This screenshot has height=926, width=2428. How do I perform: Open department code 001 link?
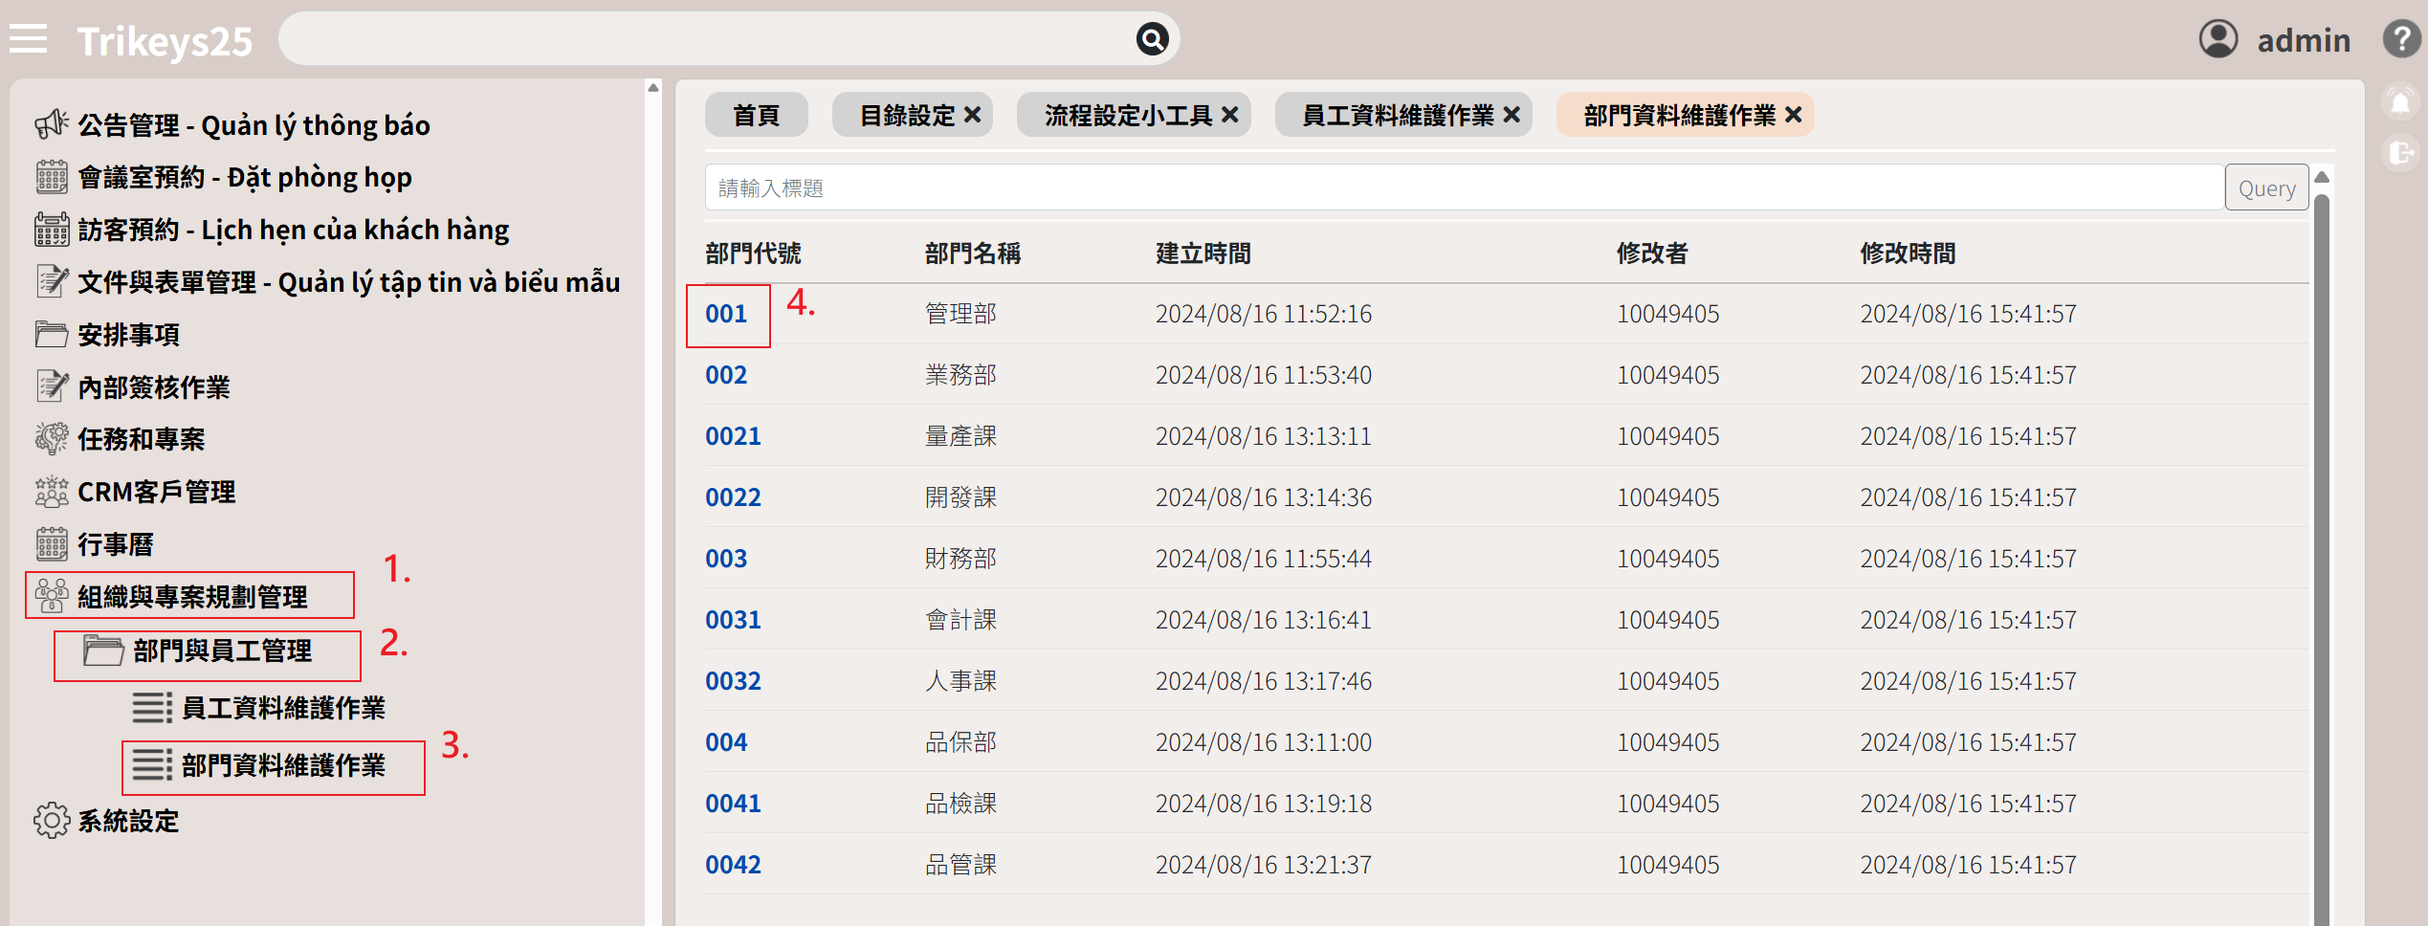coord(726,315)
